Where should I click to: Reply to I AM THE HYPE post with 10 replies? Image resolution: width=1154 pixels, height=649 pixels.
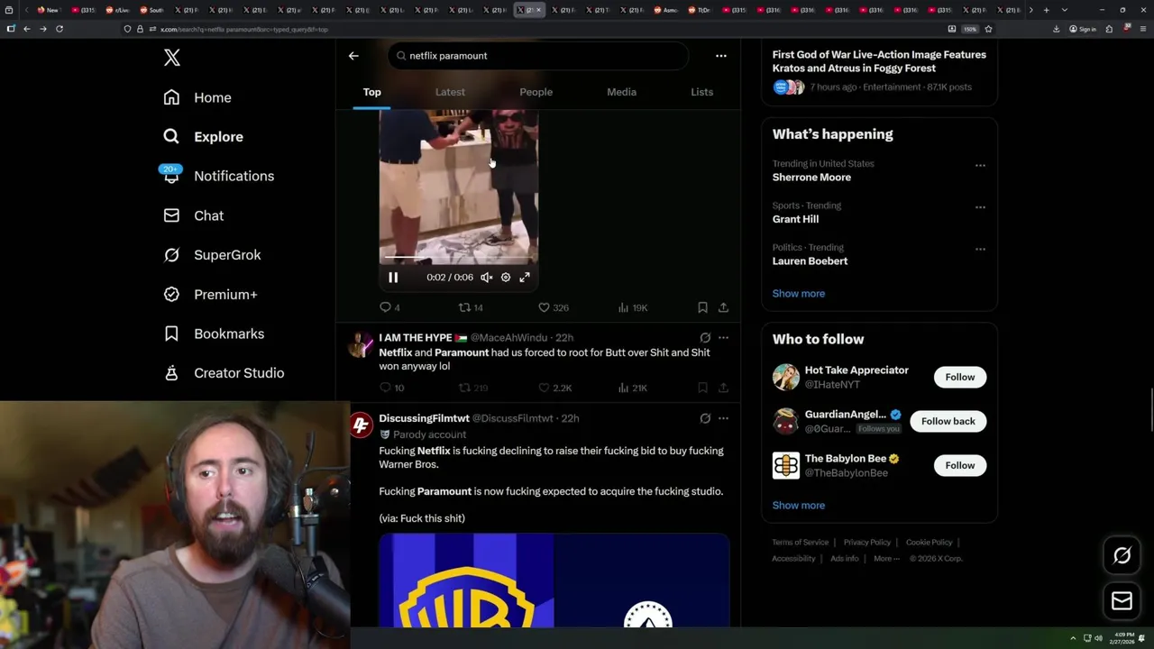pyautogui.click(x=391, y=388)
